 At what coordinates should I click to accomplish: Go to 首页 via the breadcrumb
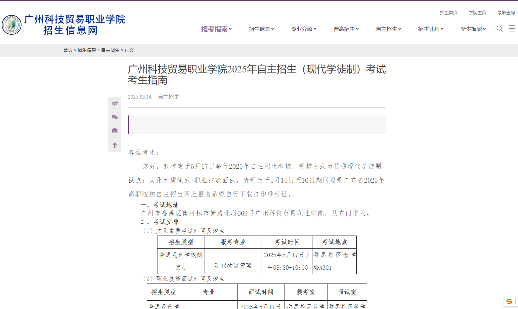68,50
